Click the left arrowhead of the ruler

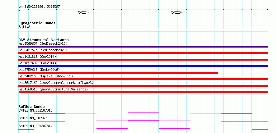click(x=19, y=10)
